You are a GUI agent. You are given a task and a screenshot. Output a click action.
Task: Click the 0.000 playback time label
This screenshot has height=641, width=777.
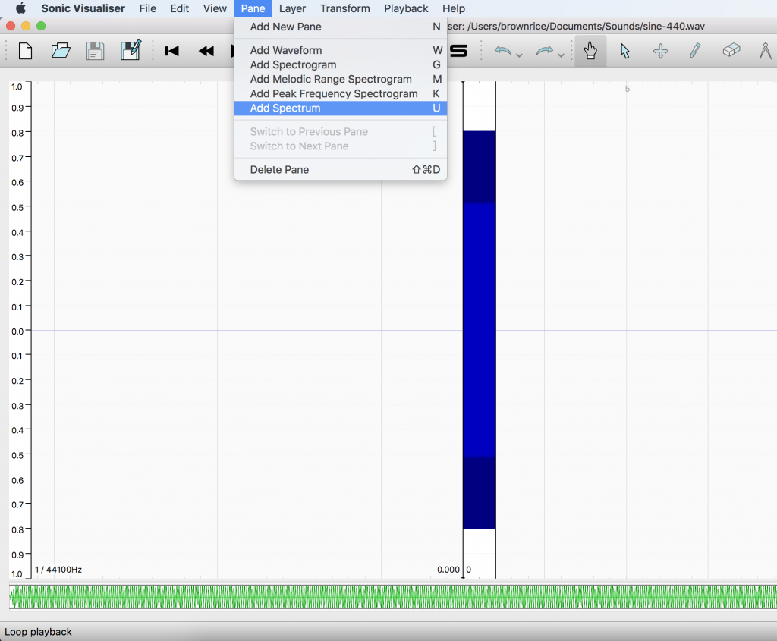point(448,570)
